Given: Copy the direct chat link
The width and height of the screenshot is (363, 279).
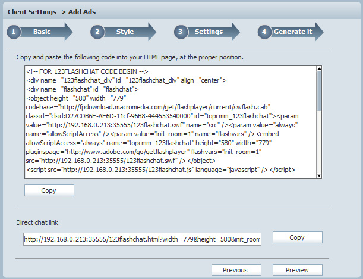Looking at the screenshot, I should pos(298,237).
